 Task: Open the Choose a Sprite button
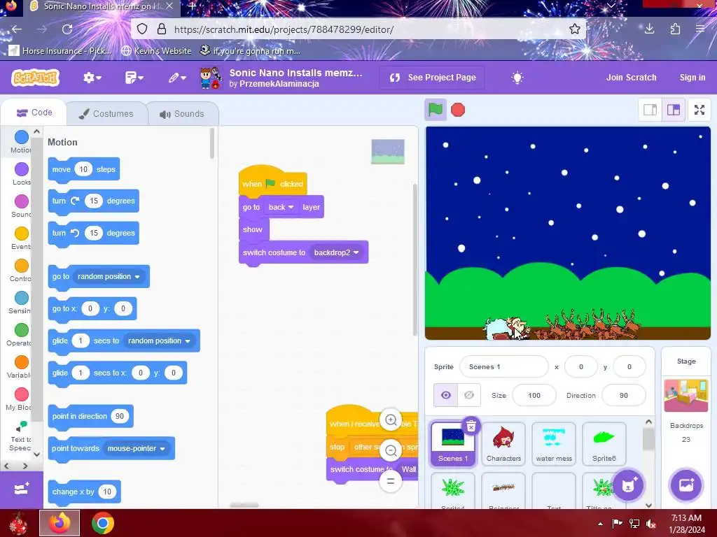[x=628, y=485]
